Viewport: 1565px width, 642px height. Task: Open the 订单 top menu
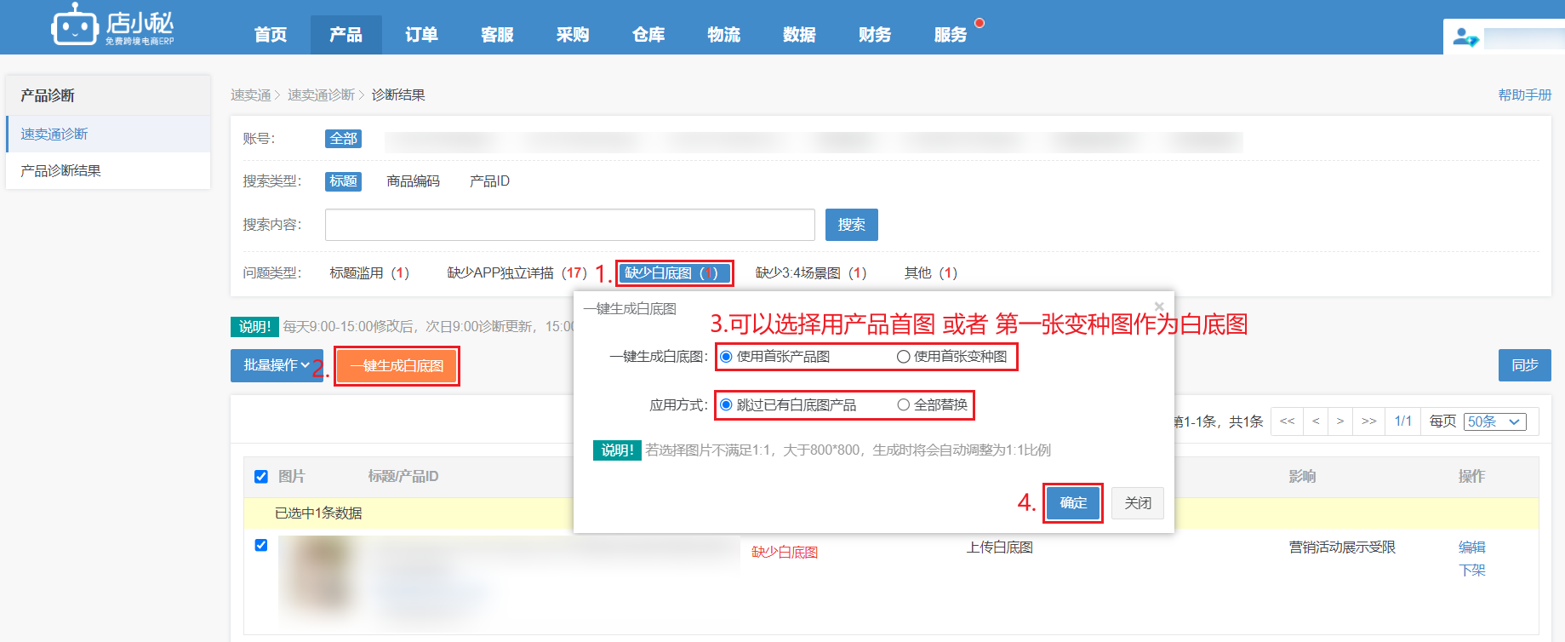point(421,35)
